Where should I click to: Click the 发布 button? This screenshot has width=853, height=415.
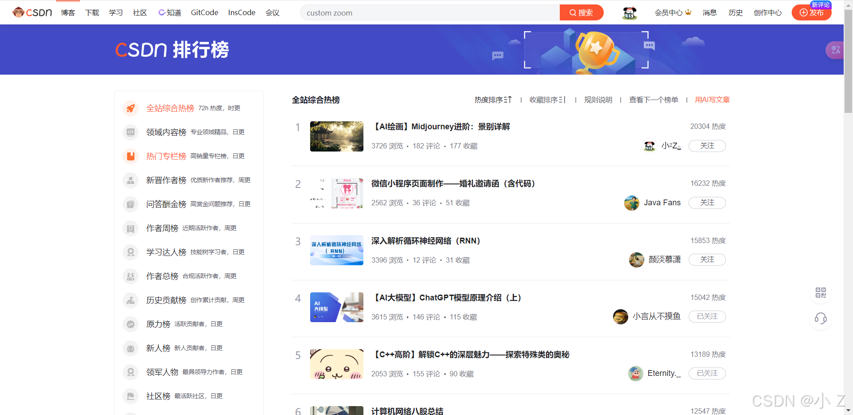[x=812, y=12]
